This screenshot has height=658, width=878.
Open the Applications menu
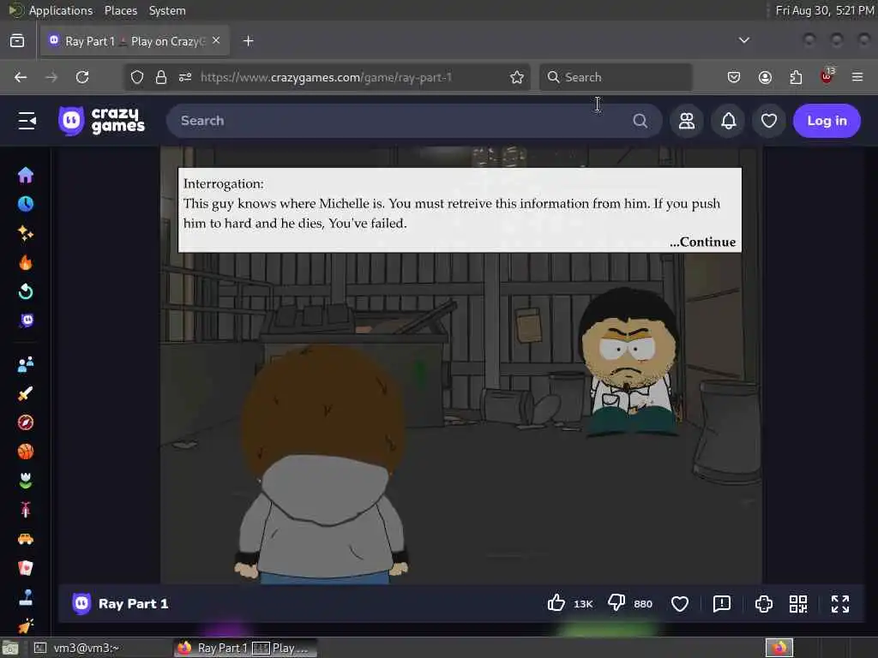[x=61, y=10]
